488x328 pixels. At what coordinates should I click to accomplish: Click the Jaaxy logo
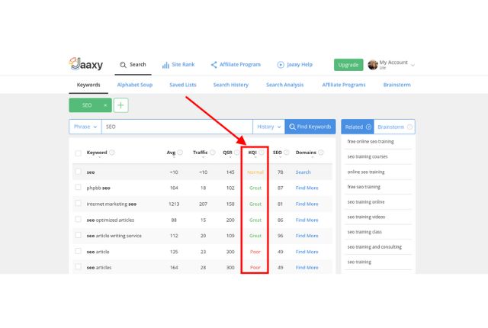tap(86, 64)
